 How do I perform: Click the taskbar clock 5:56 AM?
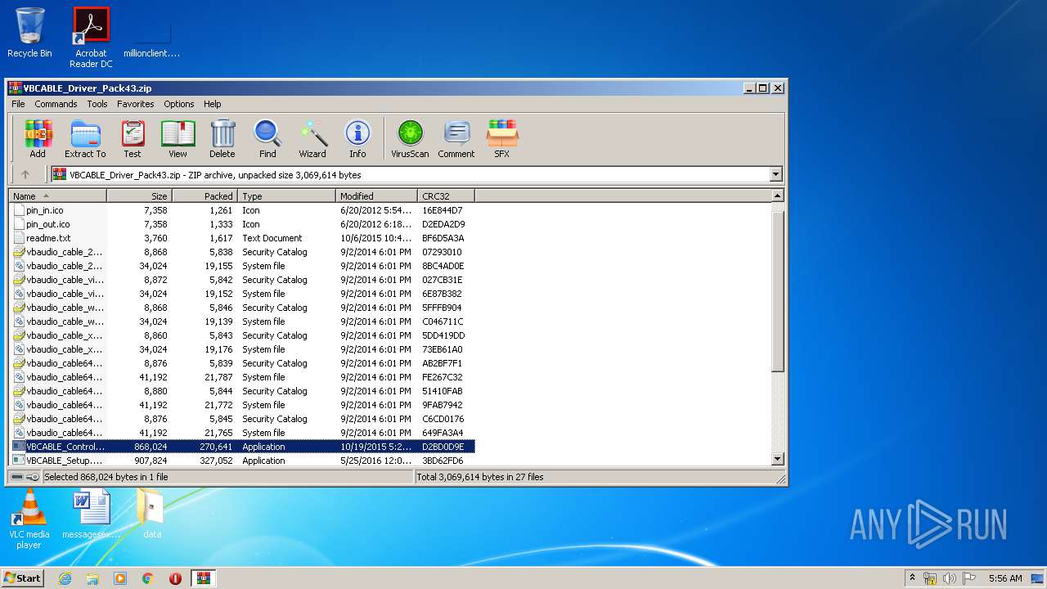(1005, 578)
